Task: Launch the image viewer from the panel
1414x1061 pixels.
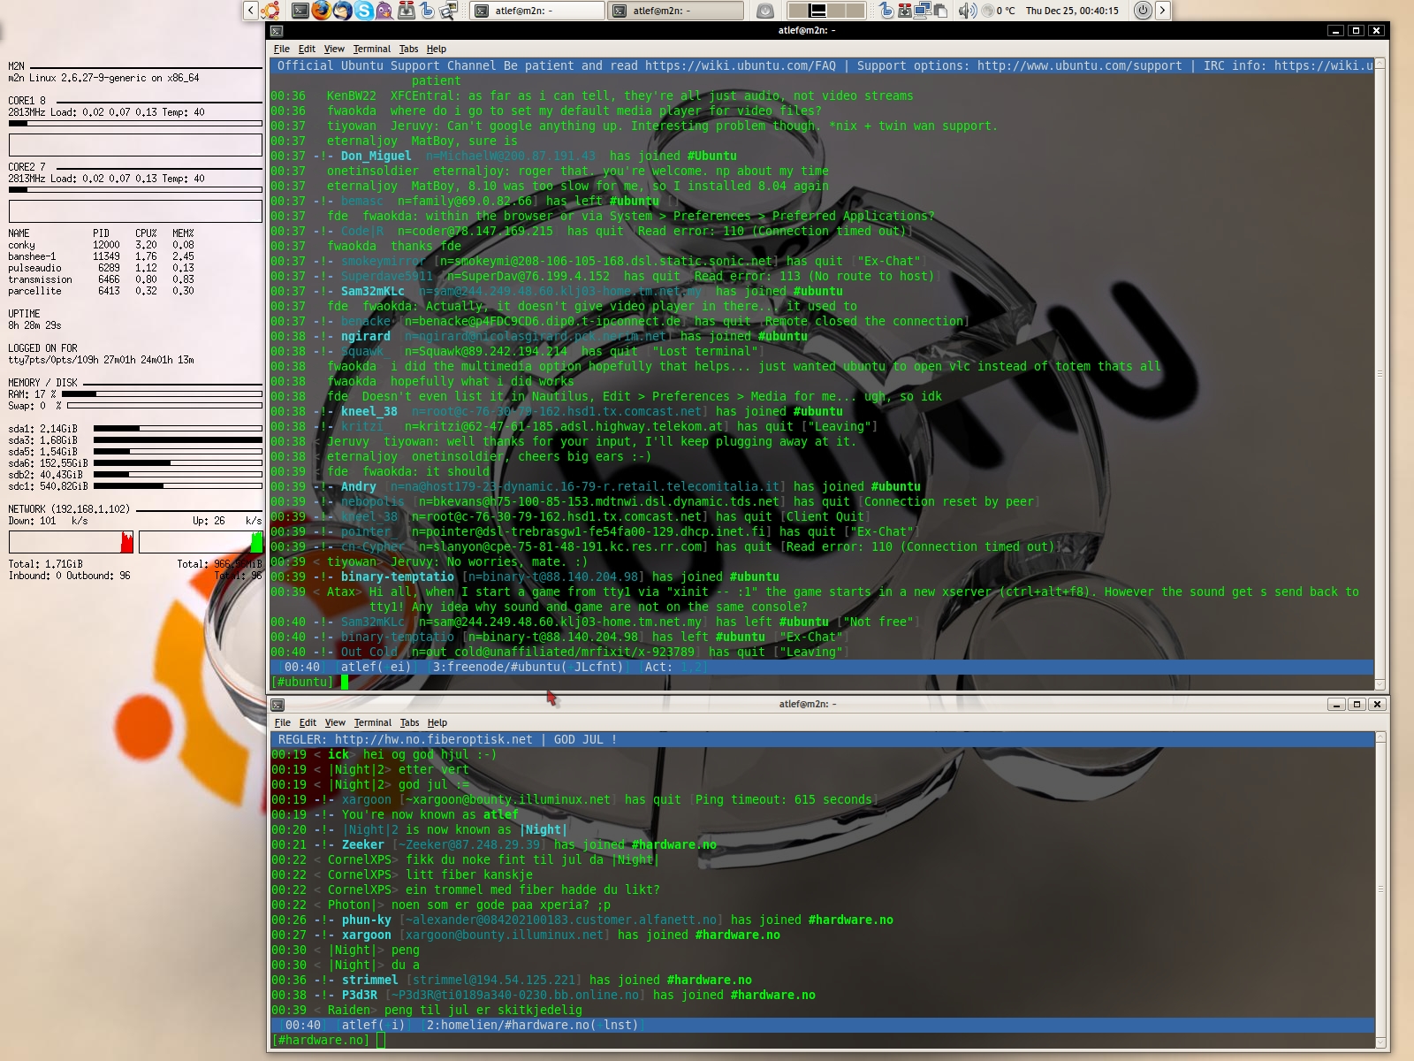Action: 448,11
